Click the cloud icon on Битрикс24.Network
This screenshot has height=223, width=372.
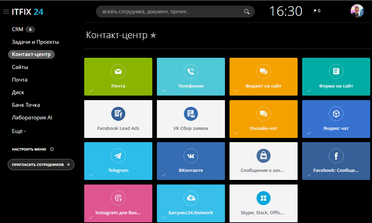[191, 198]
